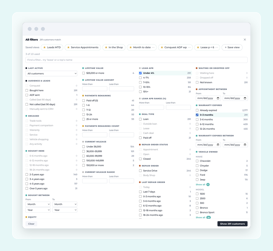Image resolution: width=273 pixels, height=251 pixels.
Task: Click the star icon on In the Shop
Action: (106, 47)
